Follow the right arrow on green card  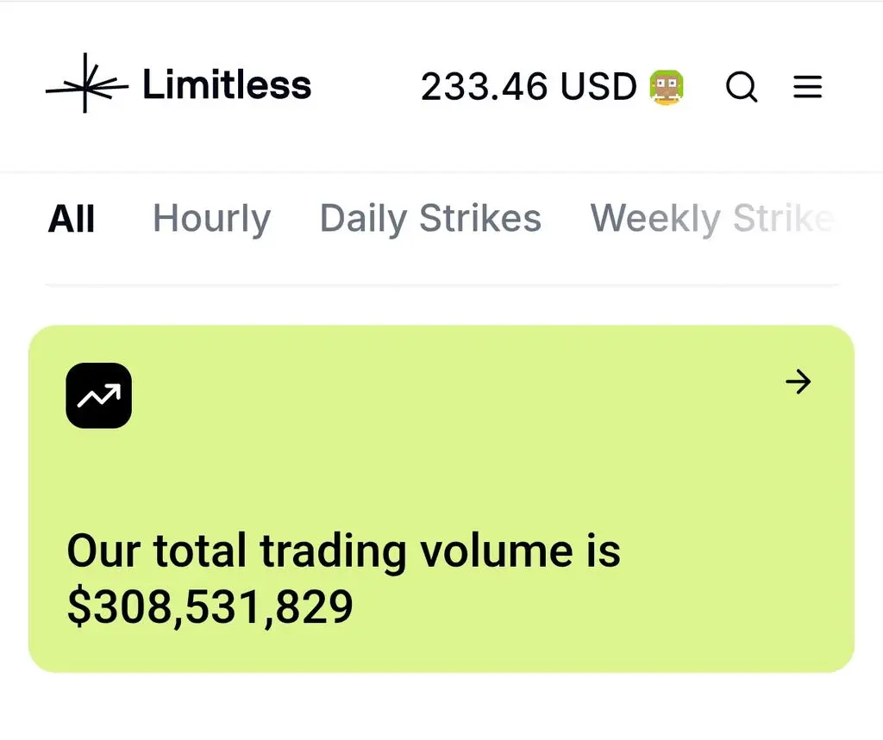tap(798, 382)
